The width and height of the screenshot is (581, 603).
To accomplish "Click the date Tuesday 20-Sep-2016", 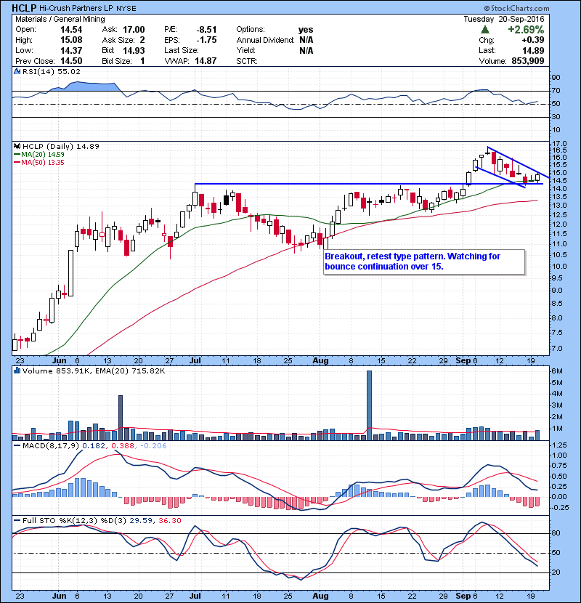I will click(504, 19).
